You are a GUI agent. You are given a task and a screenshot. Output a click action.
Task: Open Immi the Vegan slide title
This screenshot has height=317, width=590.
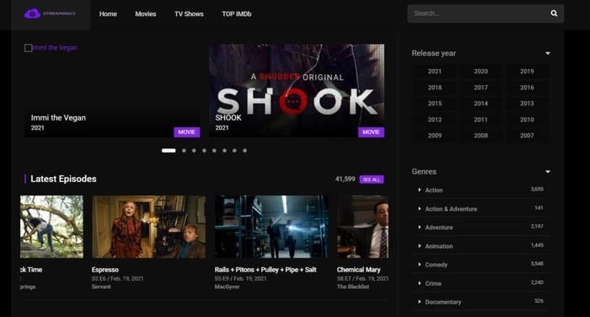(58, 118)
